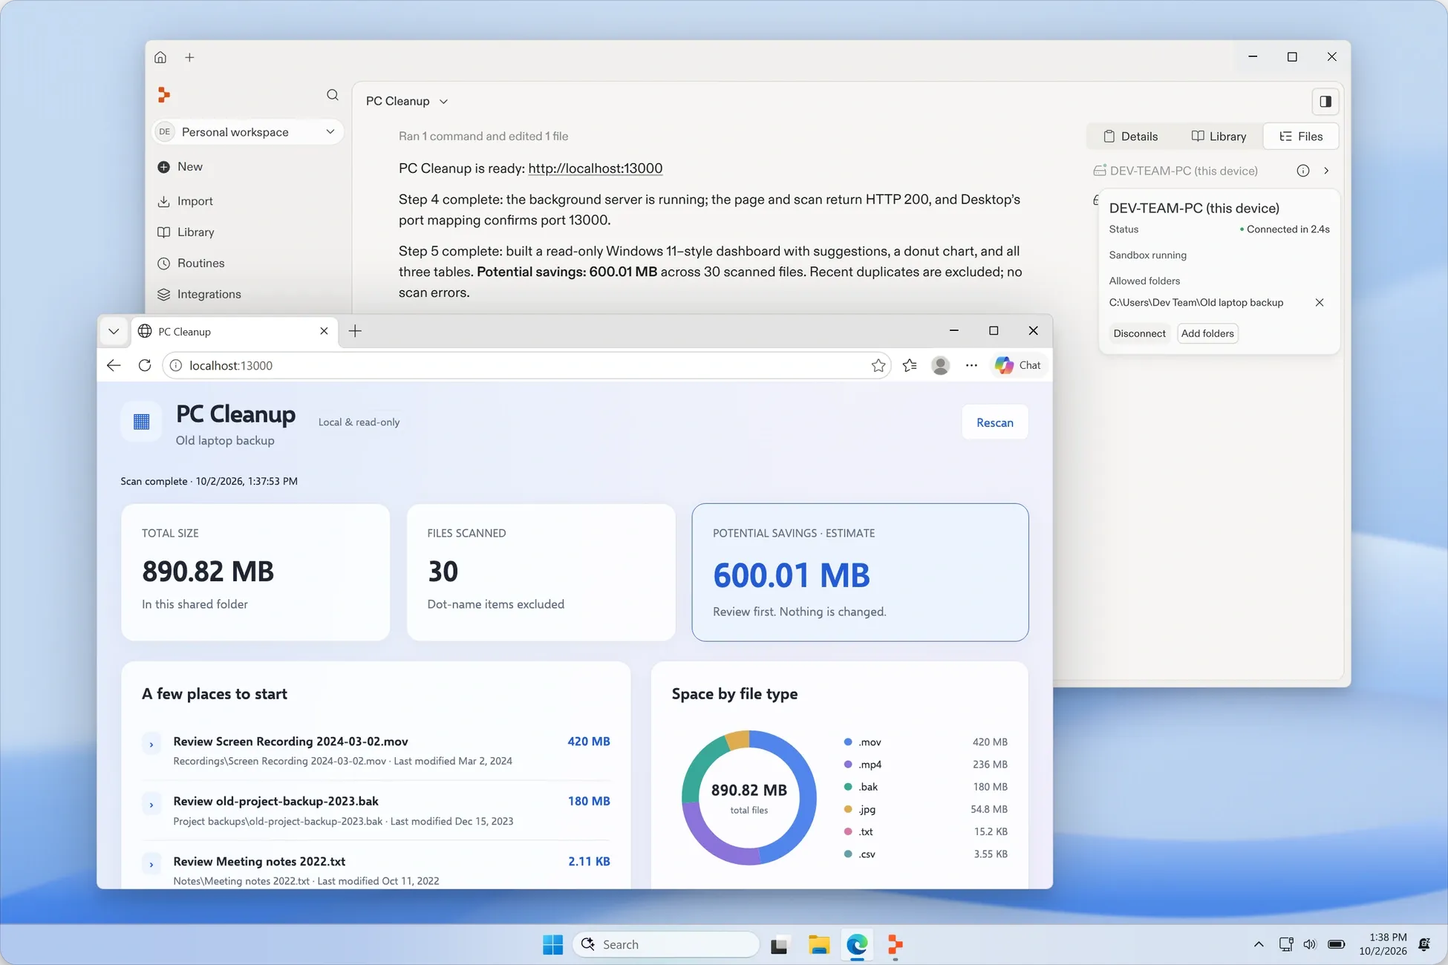Screen dimensions: 1448x965
Task: Remove the Old laptop backup allowed folder
Action: click(1320, 302)
